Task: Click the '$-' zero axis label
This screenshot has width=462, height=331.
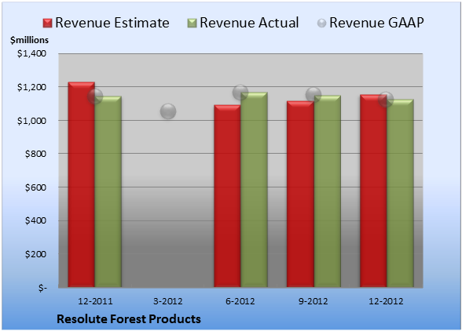Action: click(x=42, y=288)
